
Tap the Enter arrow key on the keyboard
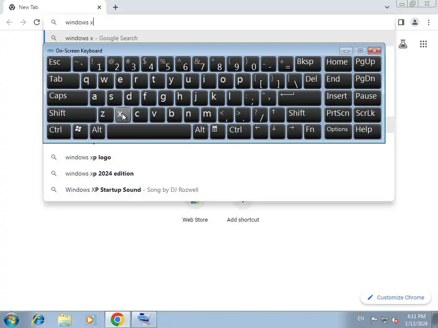[x=299, y=98]
